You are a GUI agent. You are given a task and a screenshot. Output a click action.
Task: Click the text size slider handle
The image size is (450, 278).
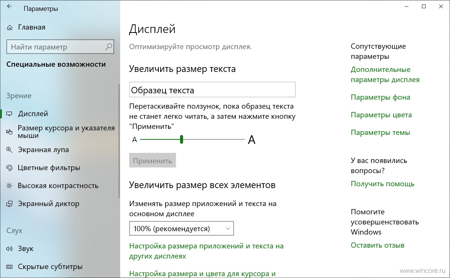(x=181, y=139)
